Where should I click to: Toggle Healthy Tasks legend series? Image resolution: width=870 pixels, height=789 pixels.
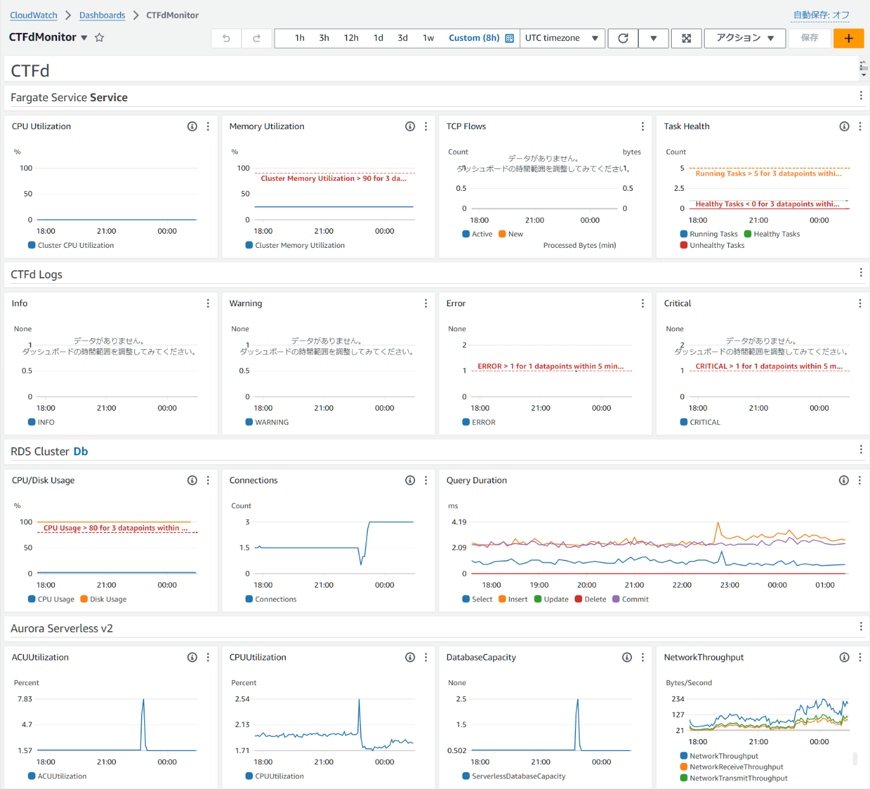pos(772,234)
